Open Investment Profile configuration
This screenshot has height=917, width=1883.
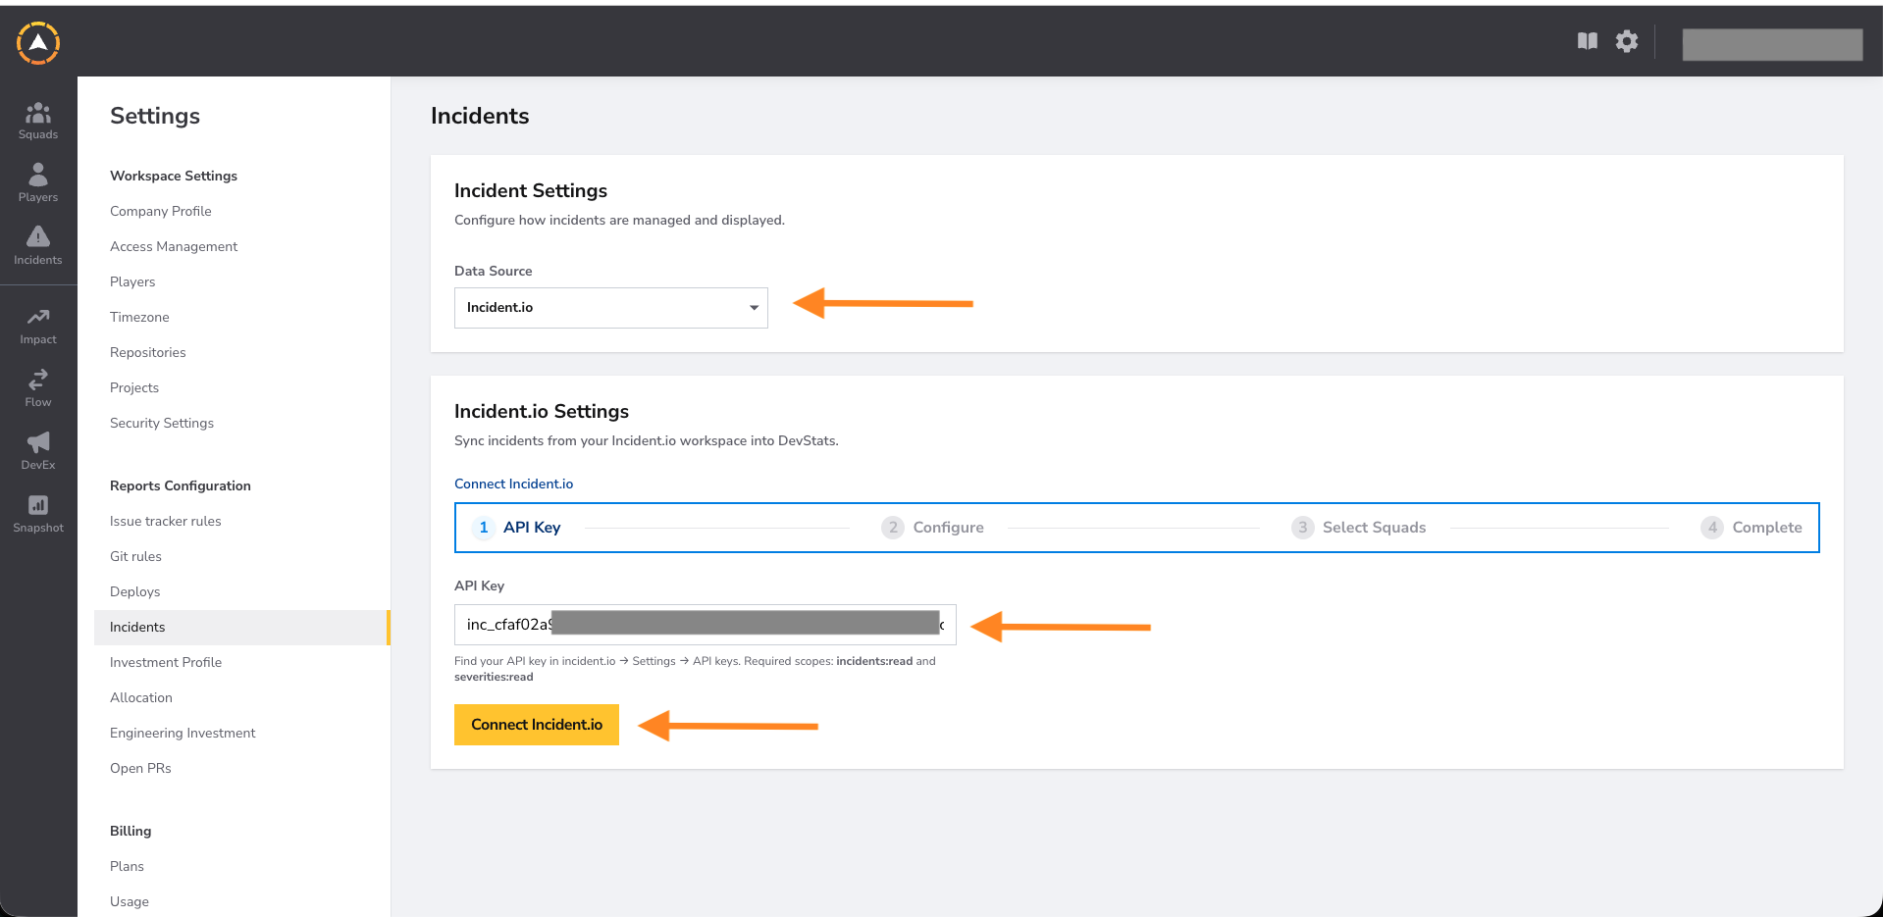(166, 662)
